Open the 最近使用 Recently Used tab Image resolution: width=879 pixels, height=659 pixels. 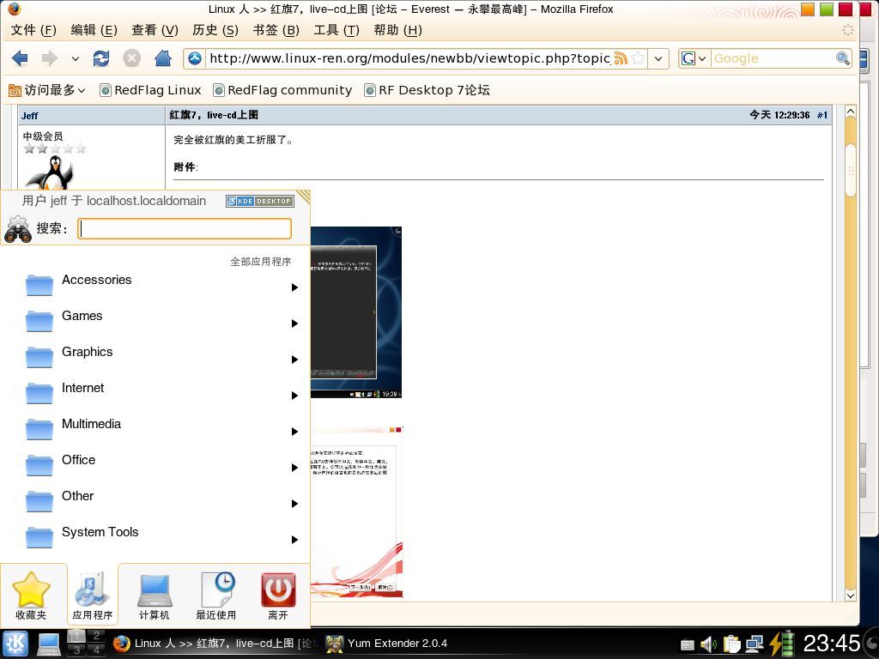click(x=215, y=596)
